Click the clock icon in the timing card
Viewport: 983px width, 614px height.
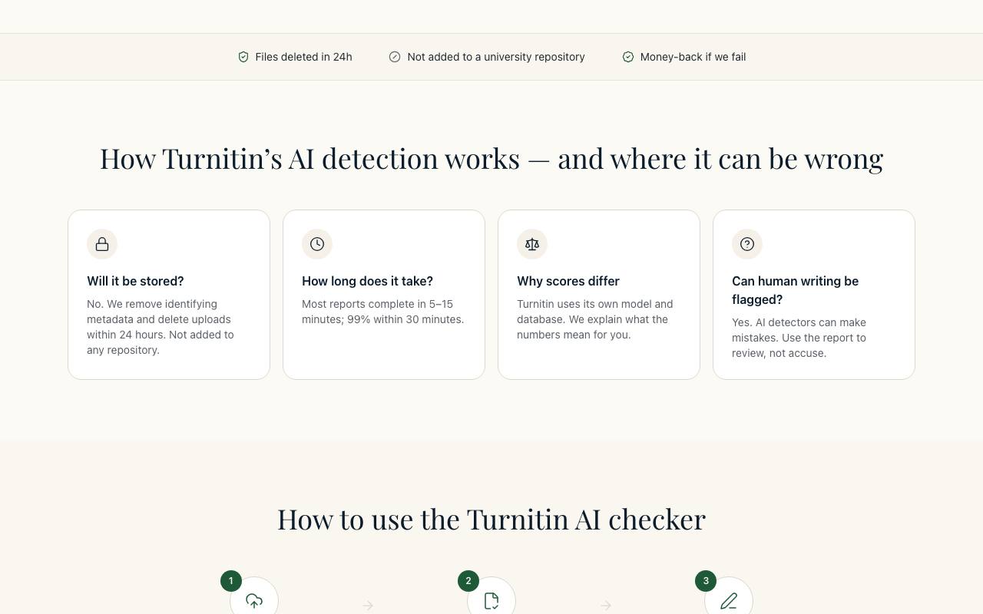pyautogui.click(x=317, y=244)
